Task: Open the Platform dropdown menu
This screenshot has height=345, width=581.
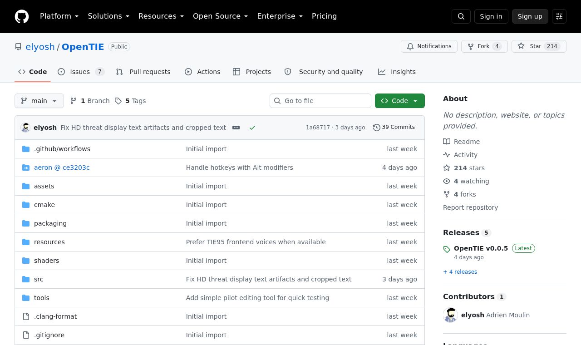Action: (59, 16)
